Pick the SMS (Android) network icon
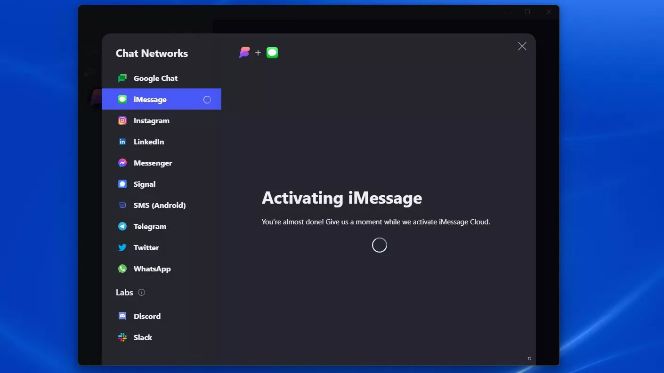Image resolution: width=664 pixels, height=373 pixels. [x=122, y=206]
